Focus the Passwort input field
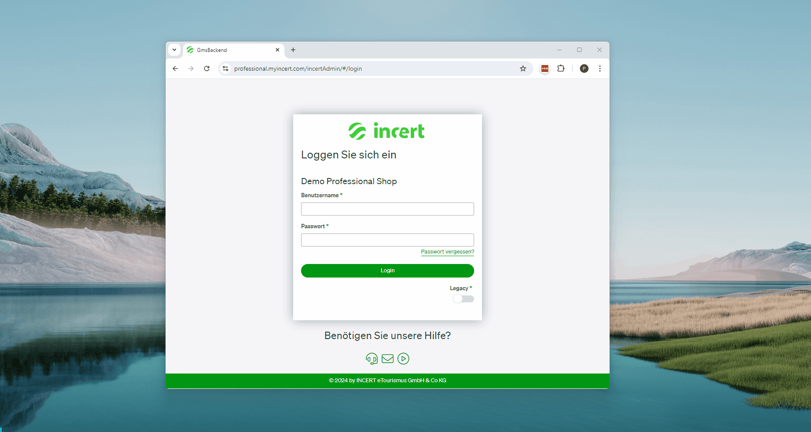Viewport: 811px width, 432px height. [x=388, y=240]
